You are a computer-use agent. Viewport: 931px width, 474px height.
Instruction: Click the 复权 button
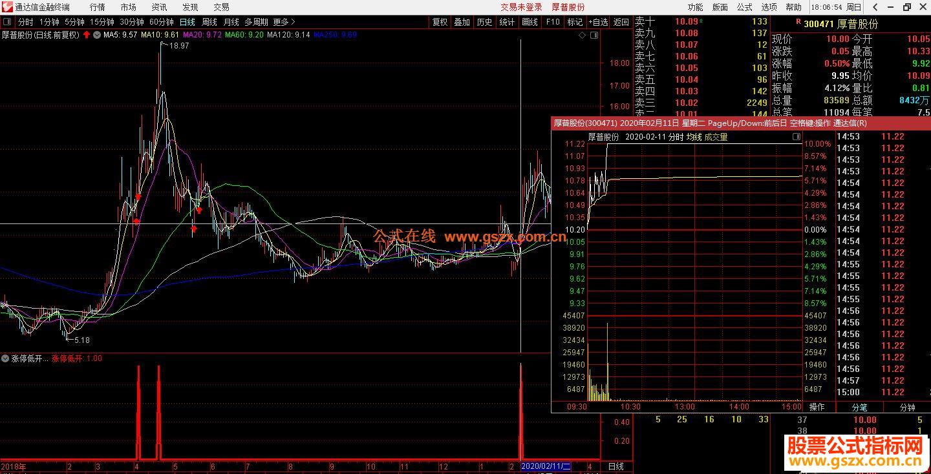(440, 22)
